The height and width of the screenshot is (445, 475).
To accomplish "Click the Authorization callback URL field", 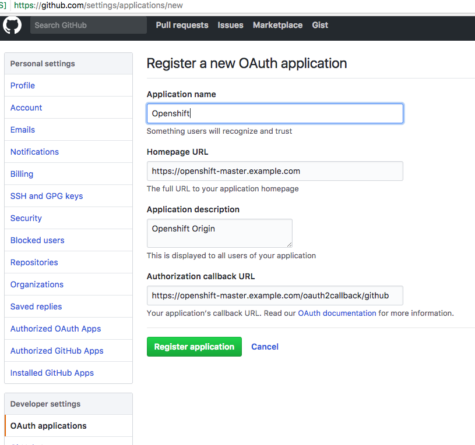I will click(275, 296).
